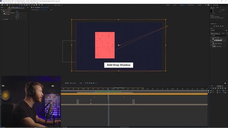Image resolution: width=228 pixels, height=128 pixels.
Task: Clear the effects search with X
Action: (x=227, y=36)
